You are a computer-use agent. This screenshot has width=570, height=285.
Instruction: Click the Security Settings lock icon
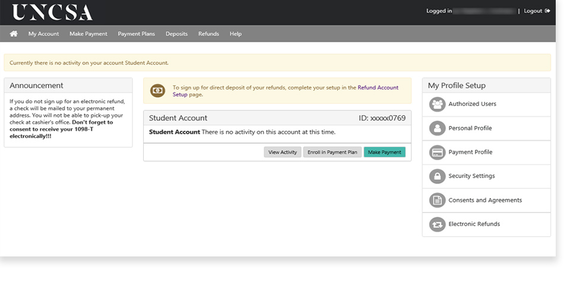click(438, 176)
